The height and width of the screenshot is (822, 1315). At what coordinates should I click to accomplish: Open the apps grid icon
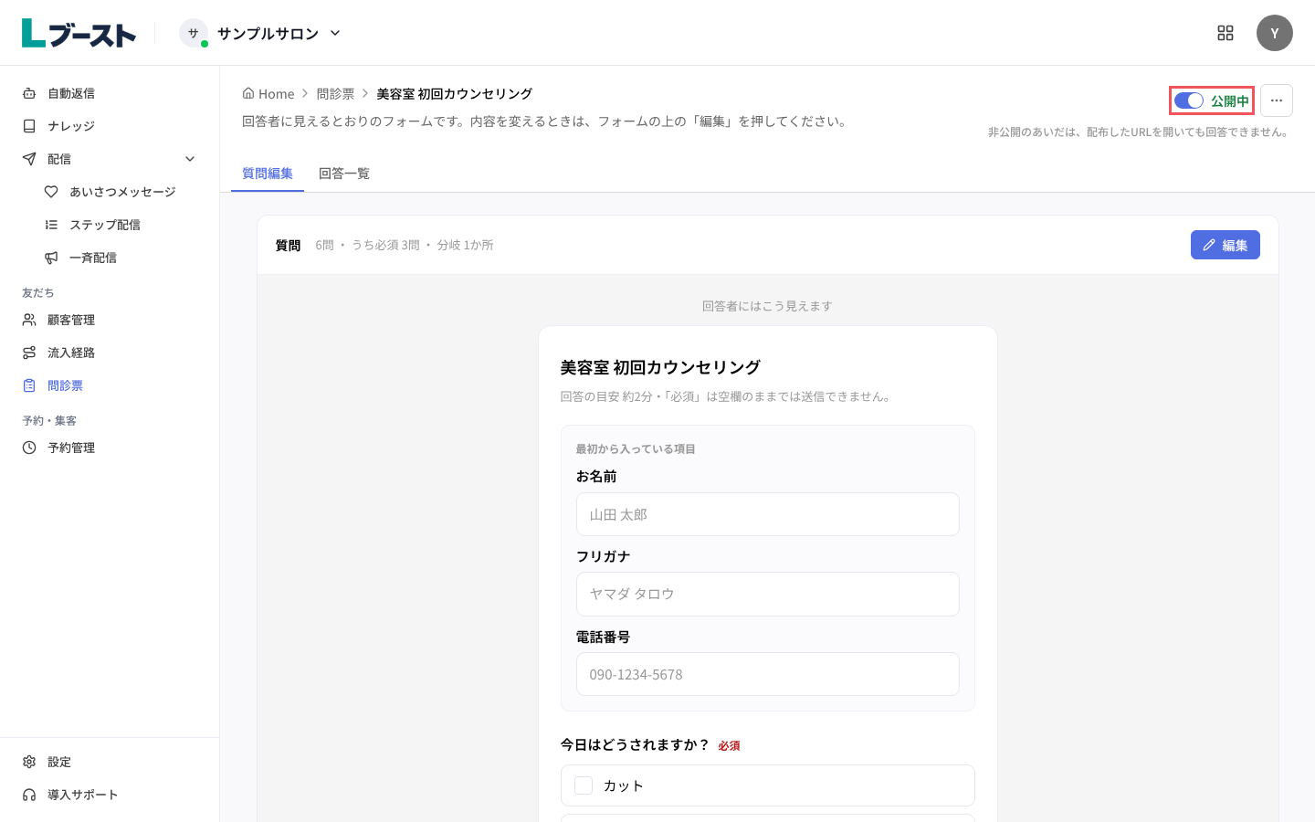1226,33
